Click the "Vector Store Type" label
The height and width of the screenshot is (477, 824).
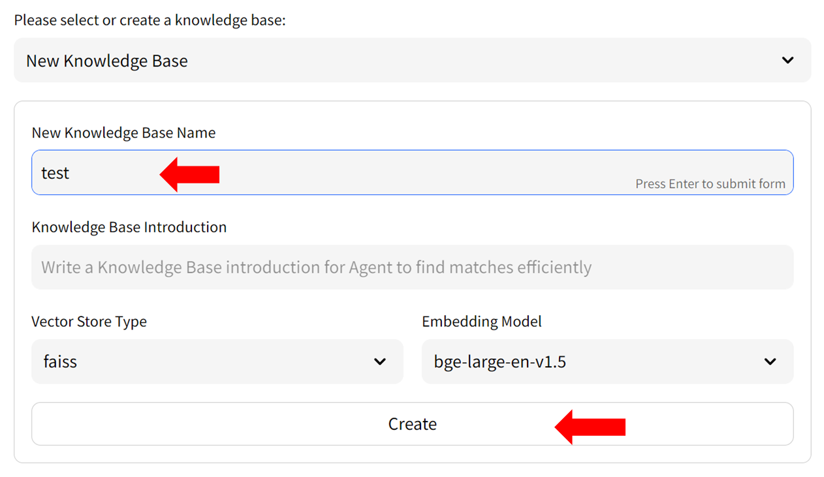point(89,322)
